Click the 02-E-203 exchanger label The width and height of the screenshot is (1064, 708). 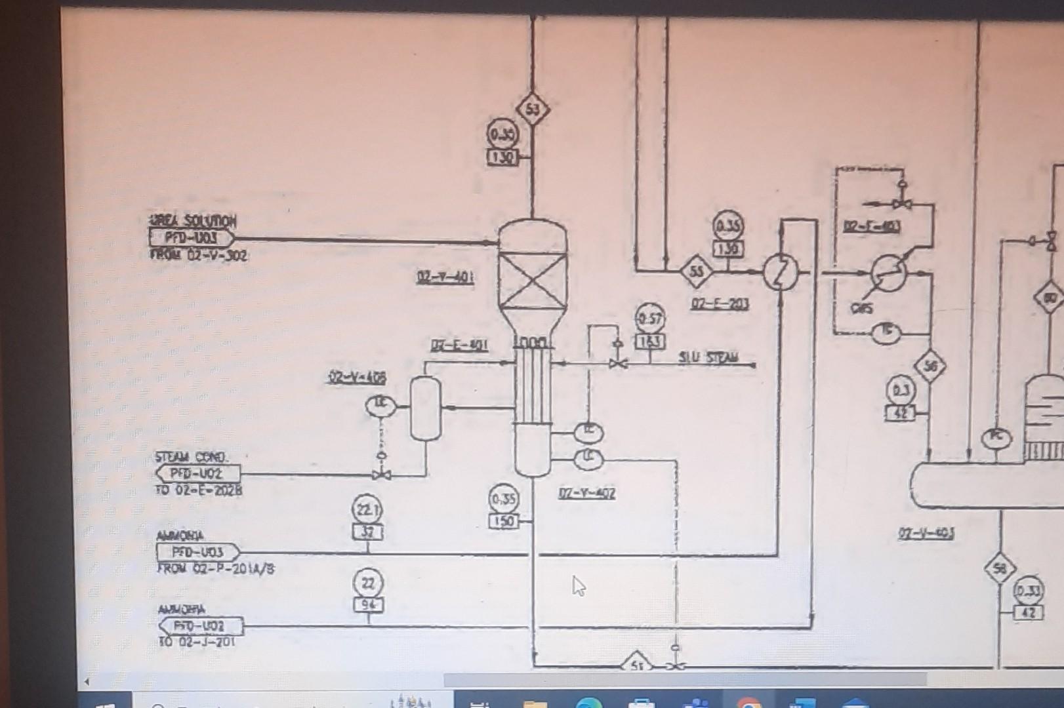pos(721,304)
